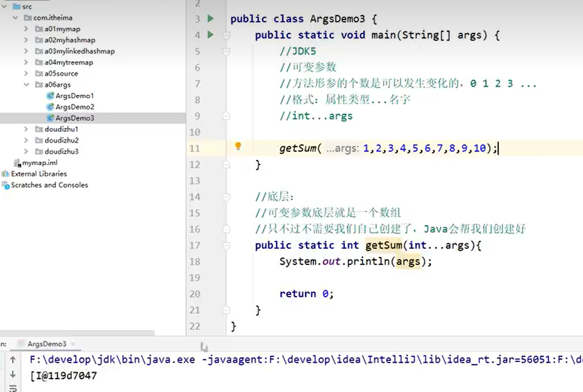Expand the doudizhu2 package
The height and width of the screenshot is (392, 583).
click(x=26, y=140)
